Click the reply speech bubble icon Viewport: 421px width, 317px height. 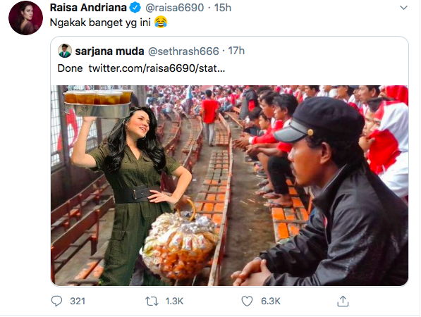pos(56,301)
